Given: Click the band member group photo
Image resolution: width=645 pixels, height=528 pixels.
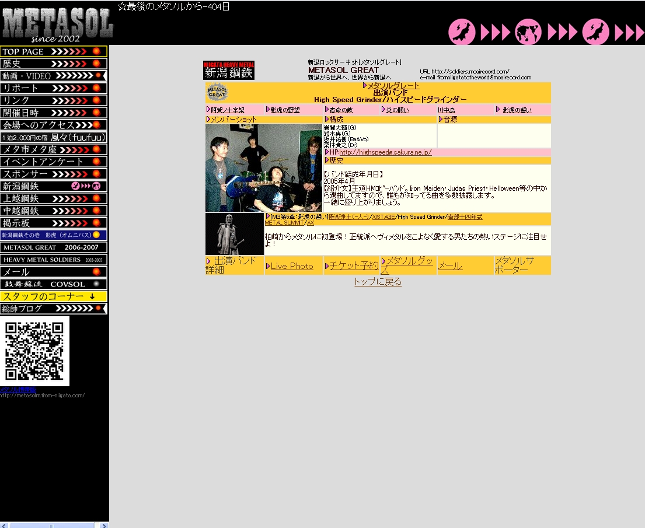Looking at the screenshot, I should coord(264,168).
